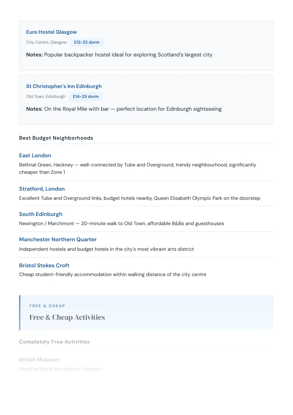Viewport: 293px width, 415px height.
Task: Click the Old Town, Edinburgh location text
Action: point(46,97)
